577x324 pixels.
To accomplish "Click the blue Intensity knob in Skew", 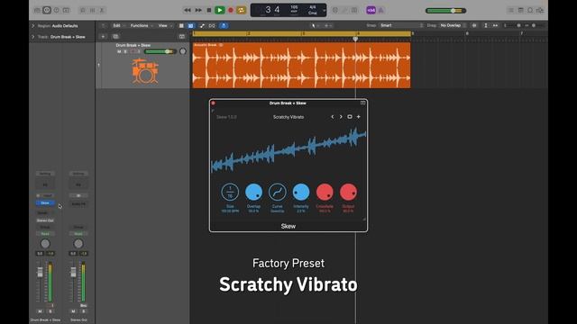I will (x=301, y=192).
